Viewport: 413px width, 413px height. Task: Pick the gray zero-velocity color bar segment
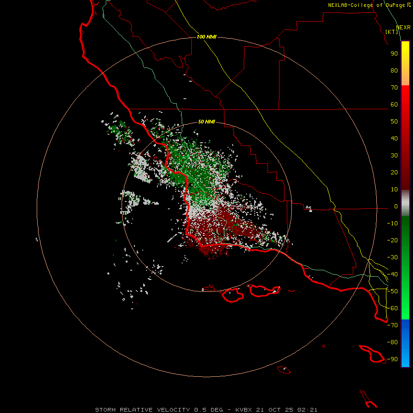click(405, 203)
